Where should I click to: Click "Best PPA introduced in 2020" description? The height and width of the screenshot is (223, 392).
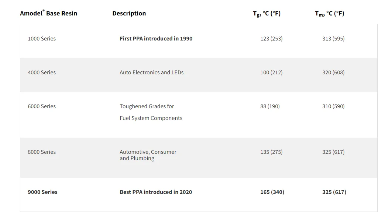156,192
